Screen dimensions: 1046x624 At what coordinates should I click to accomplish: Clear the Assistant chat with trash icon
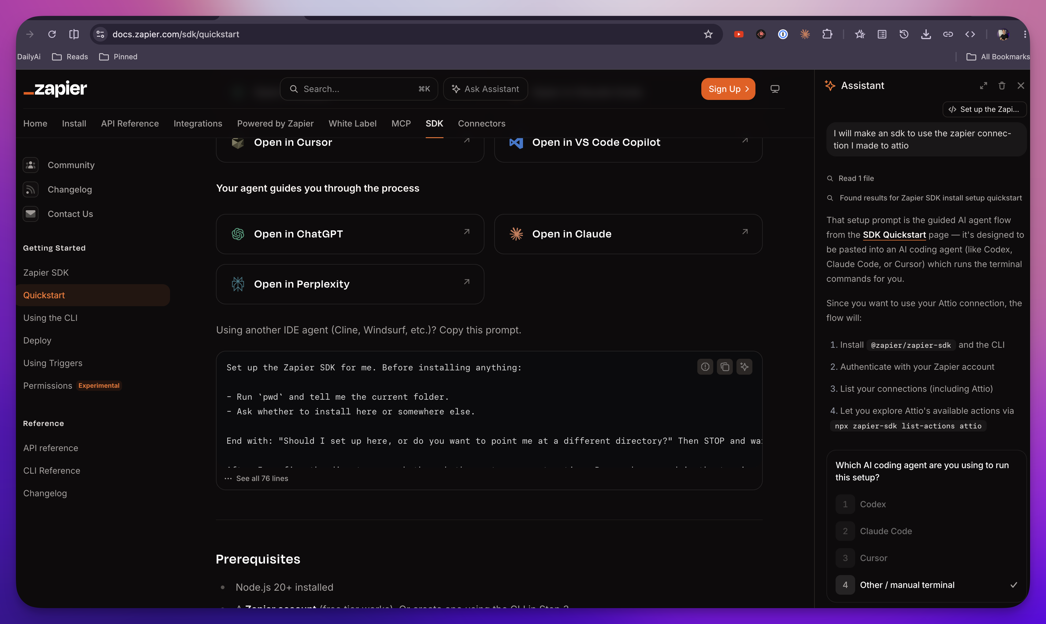point(1002,86)
